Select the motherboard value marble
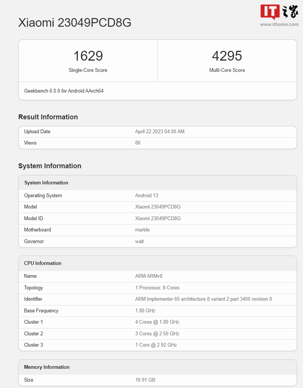303x388 pixels. [x=142, y=230]
